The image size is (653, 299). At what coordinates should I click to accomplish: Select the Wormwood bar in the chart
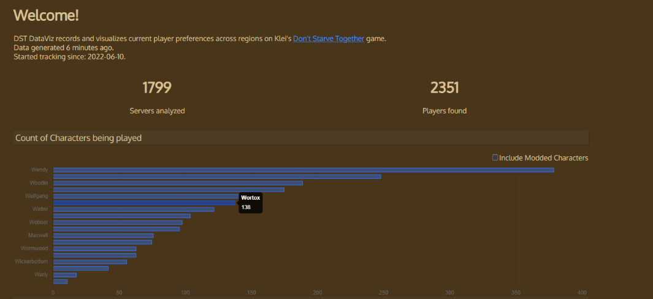pos(94,249)
